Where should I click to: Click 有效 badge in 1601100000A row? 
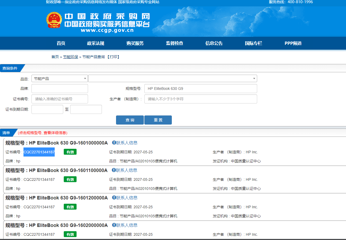[70, 179]
